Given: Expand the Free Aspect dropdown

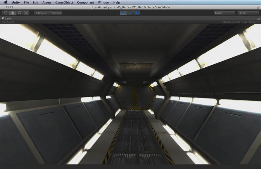Looking at the screenshot, I should (18, 22).
